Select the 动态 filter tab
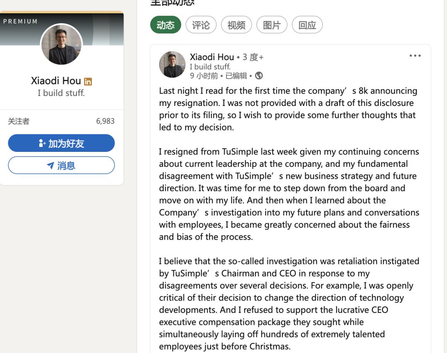The image size is (447, 353). tap(166, 25)
